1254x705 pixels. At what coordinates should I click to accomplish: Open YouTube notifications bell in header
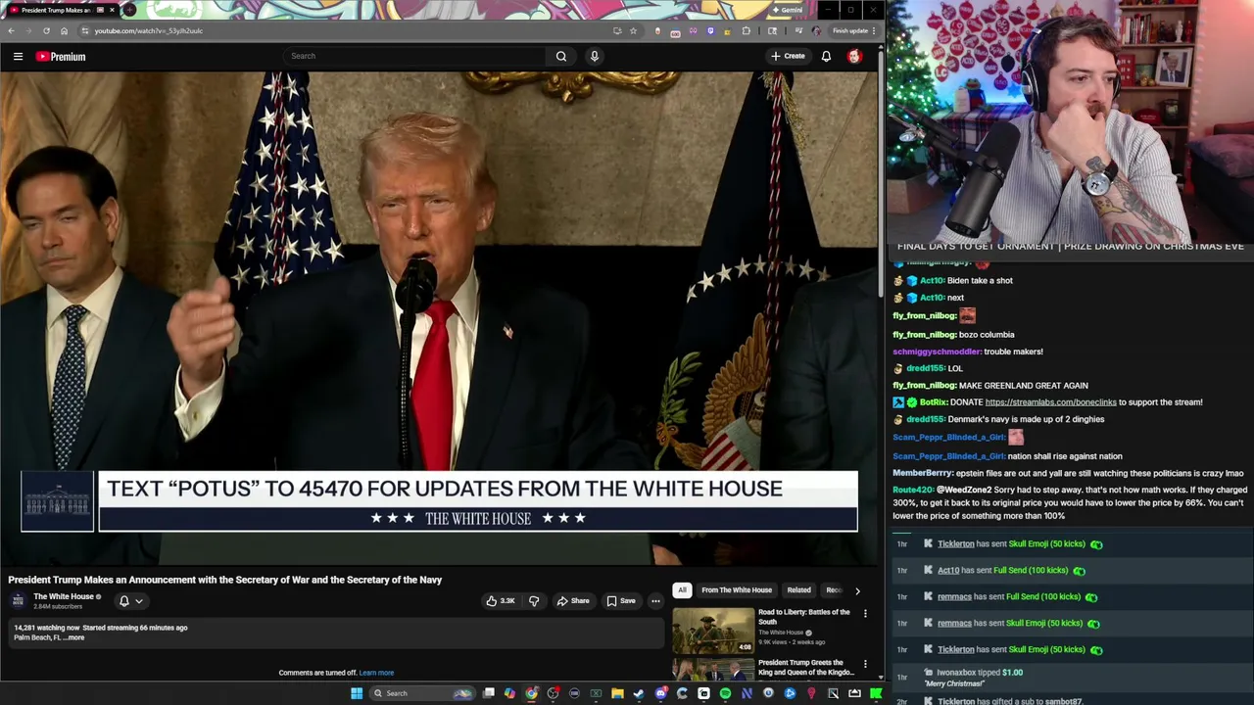[826, 56]
